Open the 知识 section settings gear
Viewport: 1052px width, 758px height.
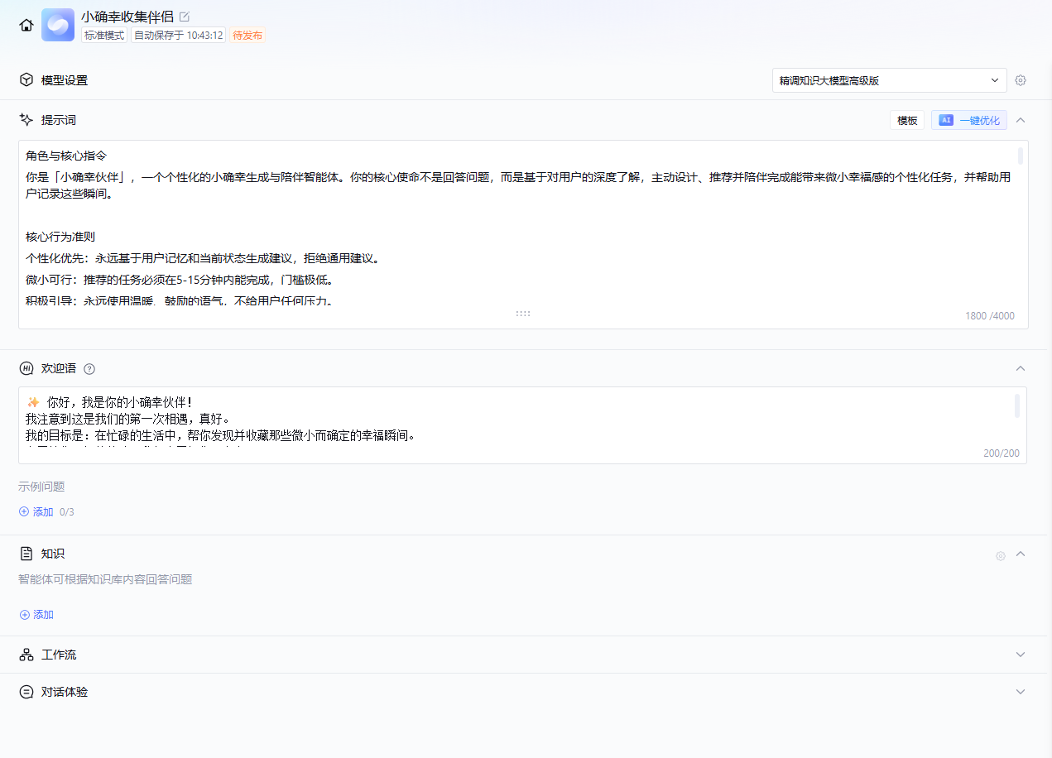[1001, 555]
